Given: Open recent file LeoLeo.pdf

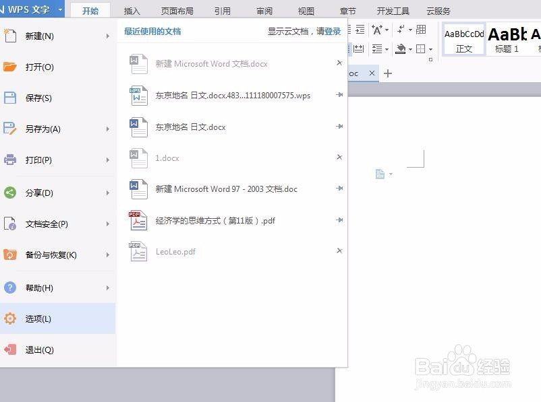Looking at the screenshot, I should pyautogui.click(x=175, y=252).
